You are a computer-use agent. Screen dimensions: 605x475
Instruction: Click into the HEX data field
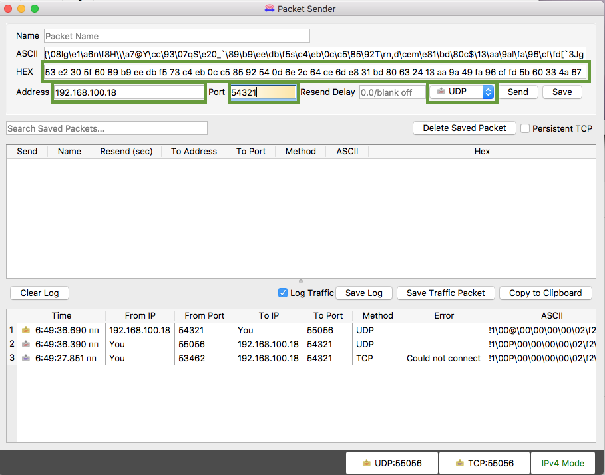315,72
